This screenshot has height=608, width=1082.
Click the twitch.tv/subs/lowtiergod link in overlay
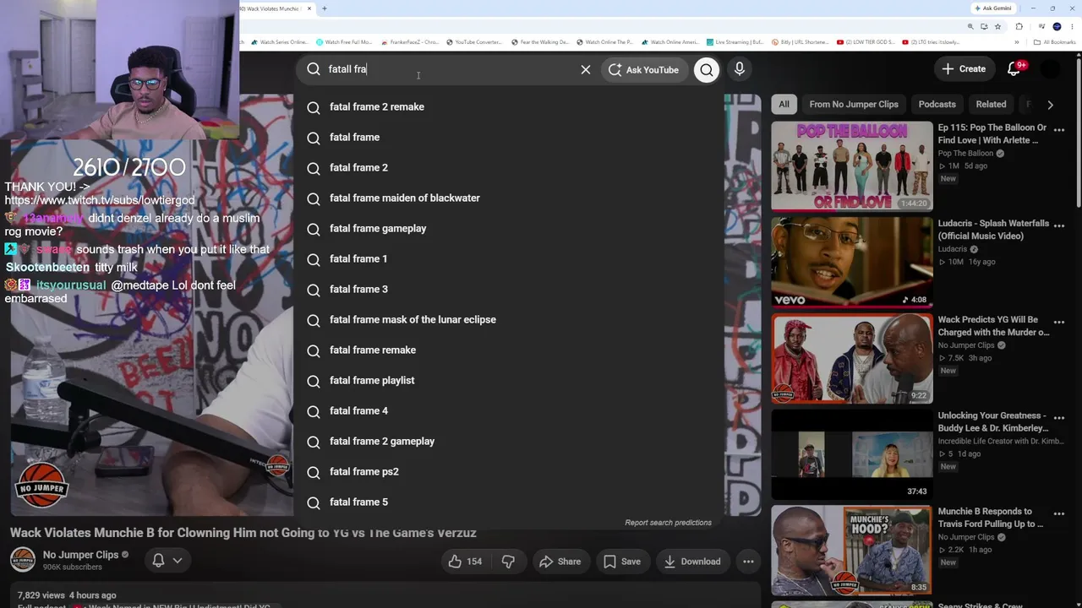[100, 200]
